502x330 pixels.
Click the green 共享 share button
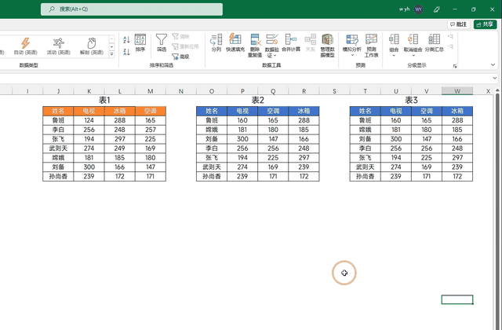(485, 24)
